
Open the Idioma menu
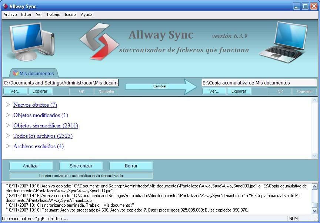point(70,14)
